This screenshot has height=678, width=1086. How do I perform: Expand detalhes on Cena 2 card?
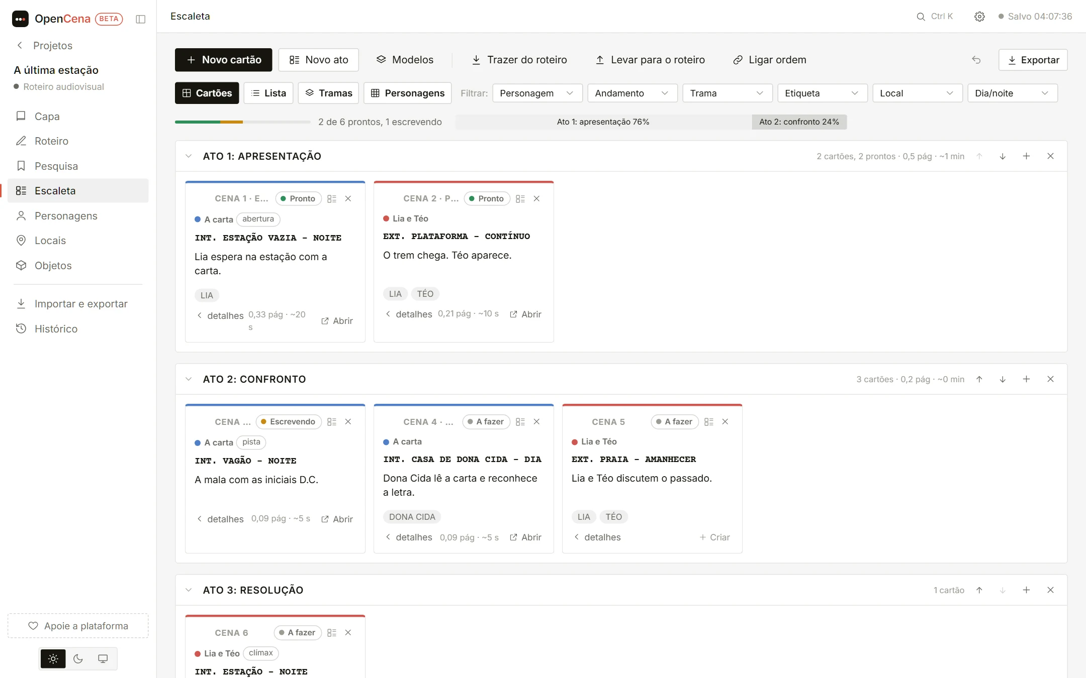point(409,314)
